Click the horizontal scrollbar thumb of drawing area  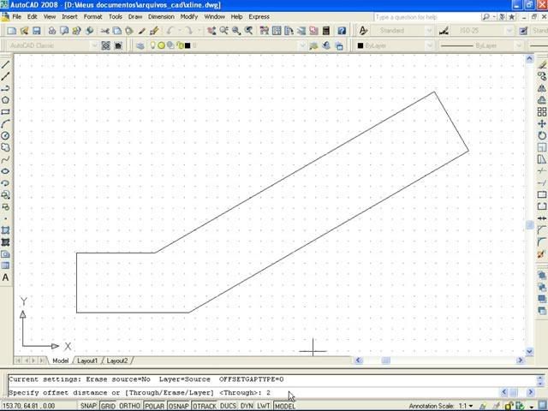[x=385, y=360]
